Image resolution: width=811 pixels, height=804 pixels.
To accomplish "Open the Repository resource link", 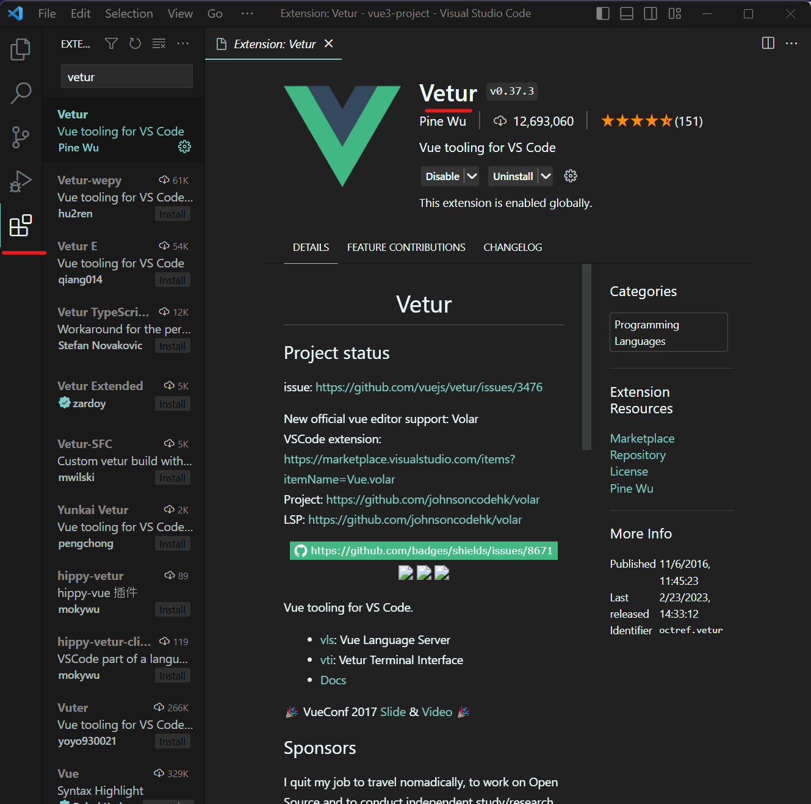I will pos(638,455).
